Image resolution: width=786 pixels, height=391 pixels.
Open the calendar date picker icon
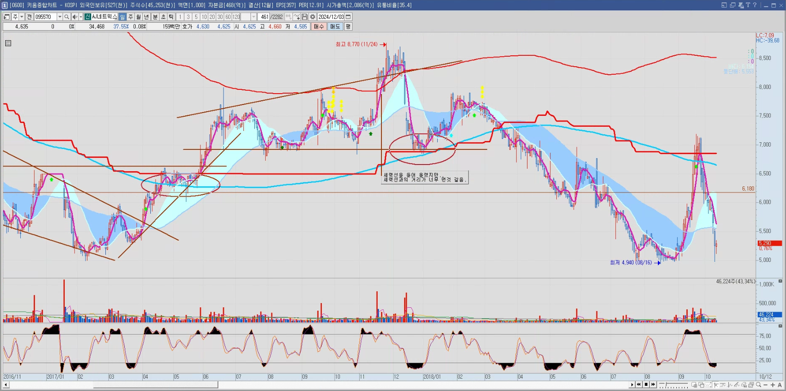(x=348, y=17)
